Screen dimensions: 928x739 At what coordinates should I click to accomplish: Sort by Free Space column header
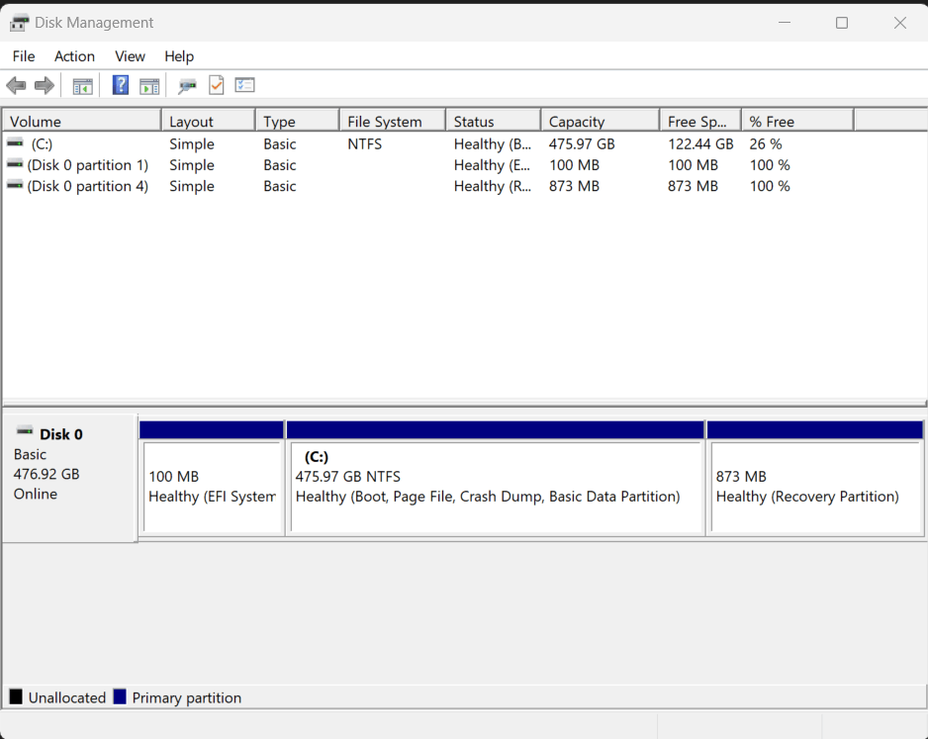point(700,122)
